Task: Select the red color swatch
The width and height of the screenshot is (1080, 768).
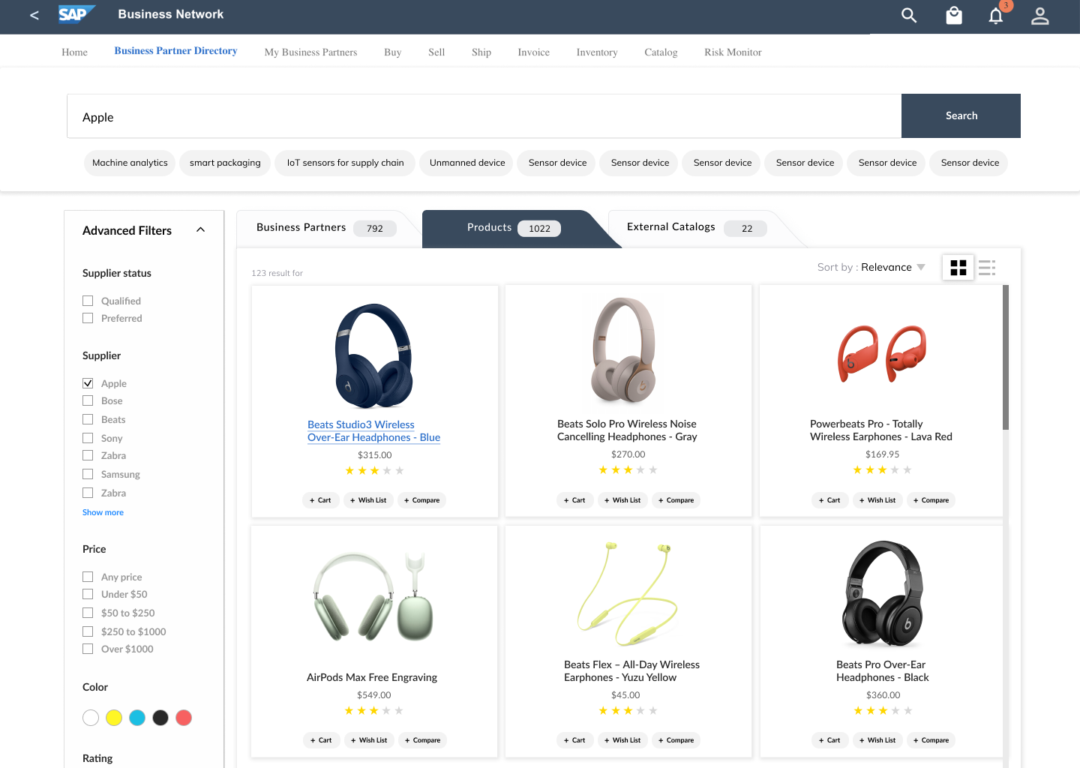Action: coord(184,718)
